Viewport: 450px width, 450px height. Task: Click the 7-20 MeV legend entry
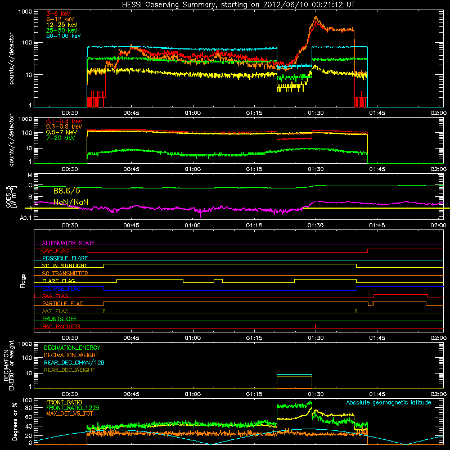pos(61,138)
